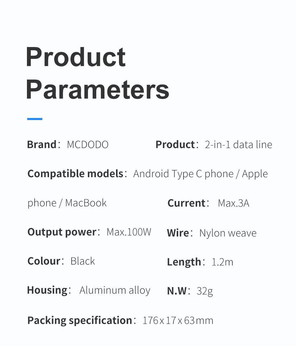Screen dimensions: 296x346
Task: Click the Max.100W value
Action: [129, 232]
